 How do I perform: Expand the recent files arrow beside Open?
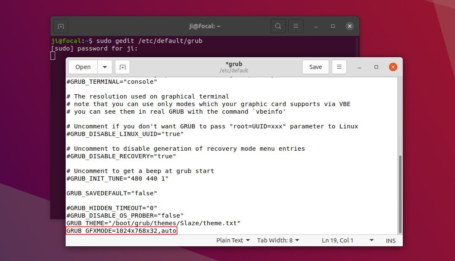pos(105,67)
